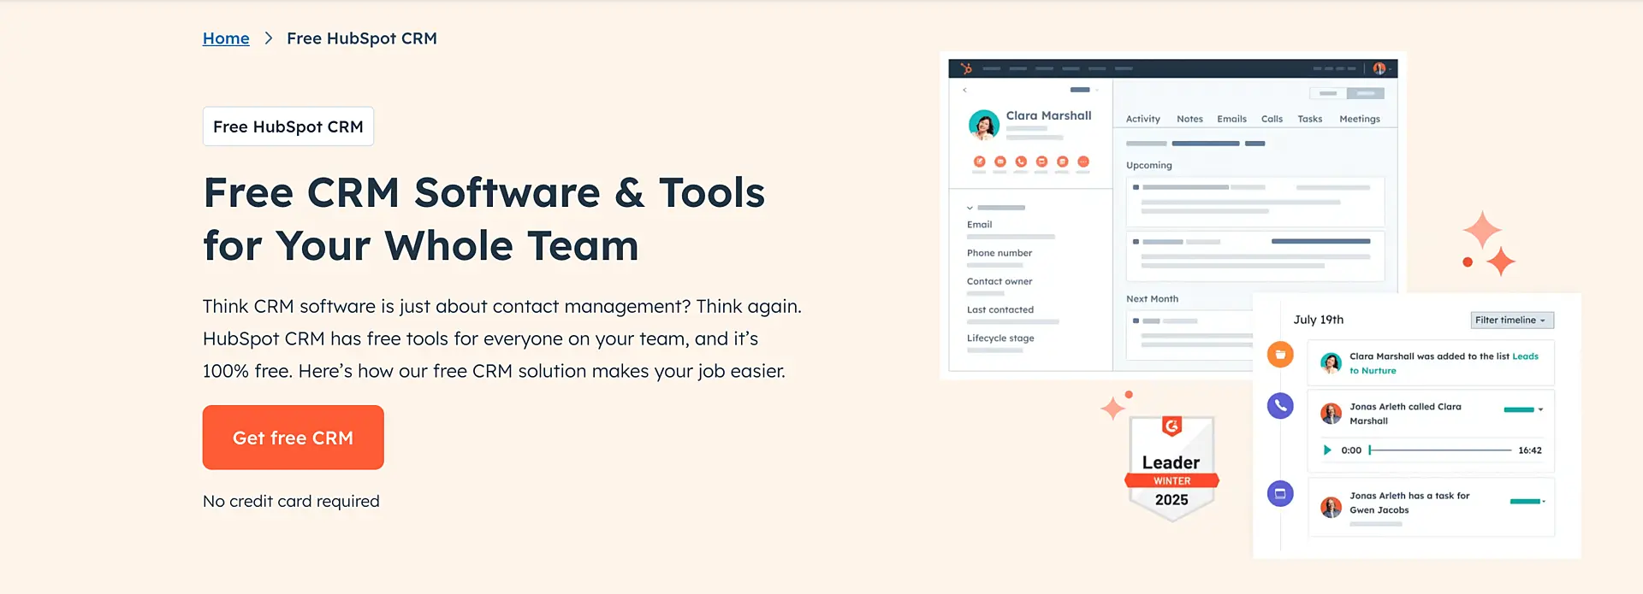Click the orange email envelope icon under Clara Marshall
This screenshot has height=594, width=1643.
(999, 162)
